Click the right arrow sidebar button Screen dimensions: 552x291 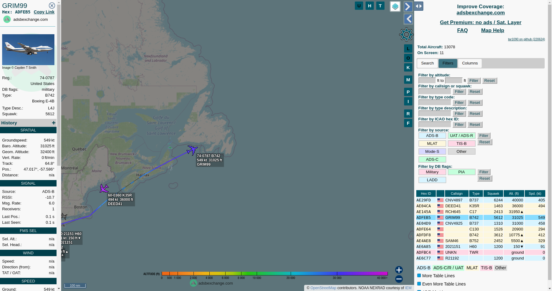(408, 6)
